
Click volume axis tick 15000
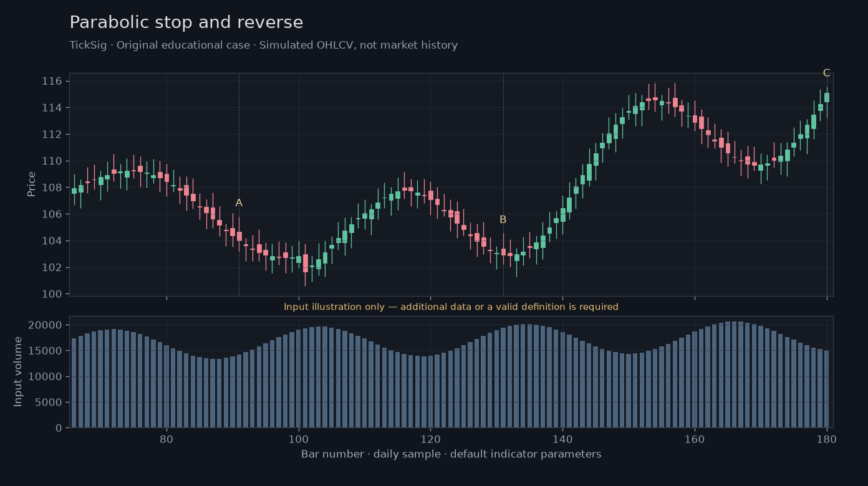(47, 351)
